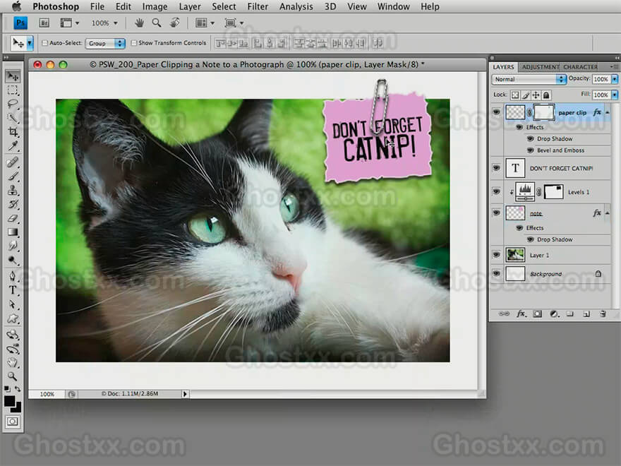Open the Layer menu
The width and height of the screenshot is (621, 466).
(x=190, y=7)
